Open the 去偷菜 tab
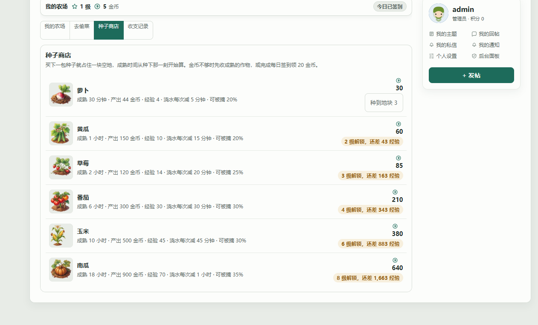Viewport: 538px width, 325px height. click(82, 30)
